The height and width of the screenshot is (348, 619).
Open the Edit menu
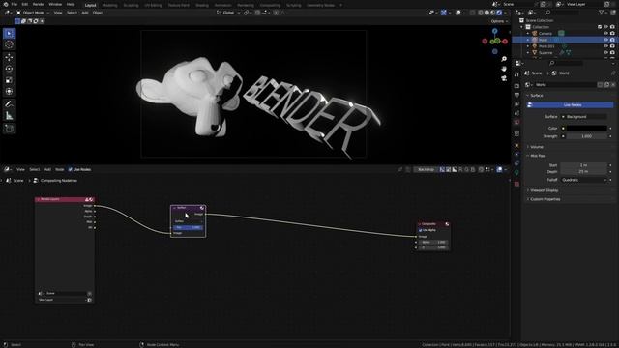click(25, 4)
